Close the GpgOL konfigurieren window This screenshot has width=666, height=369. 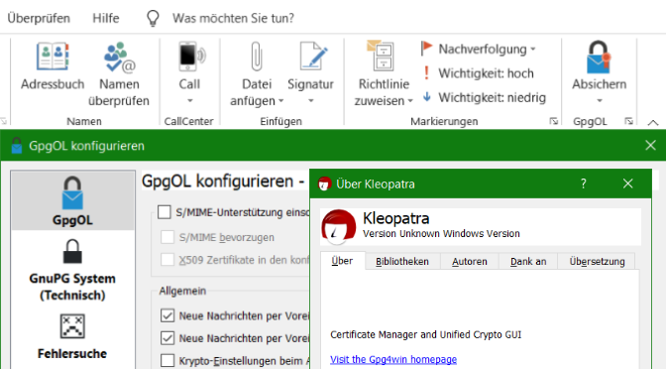click(650, 146)
